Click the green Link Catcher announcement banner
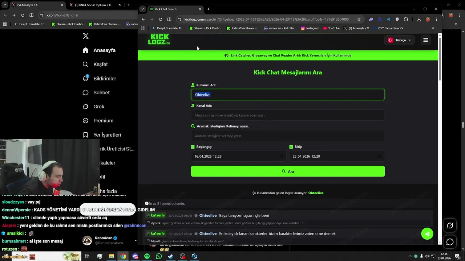The height and width of the screenshot is (261, 465). (x=288, y=55)
